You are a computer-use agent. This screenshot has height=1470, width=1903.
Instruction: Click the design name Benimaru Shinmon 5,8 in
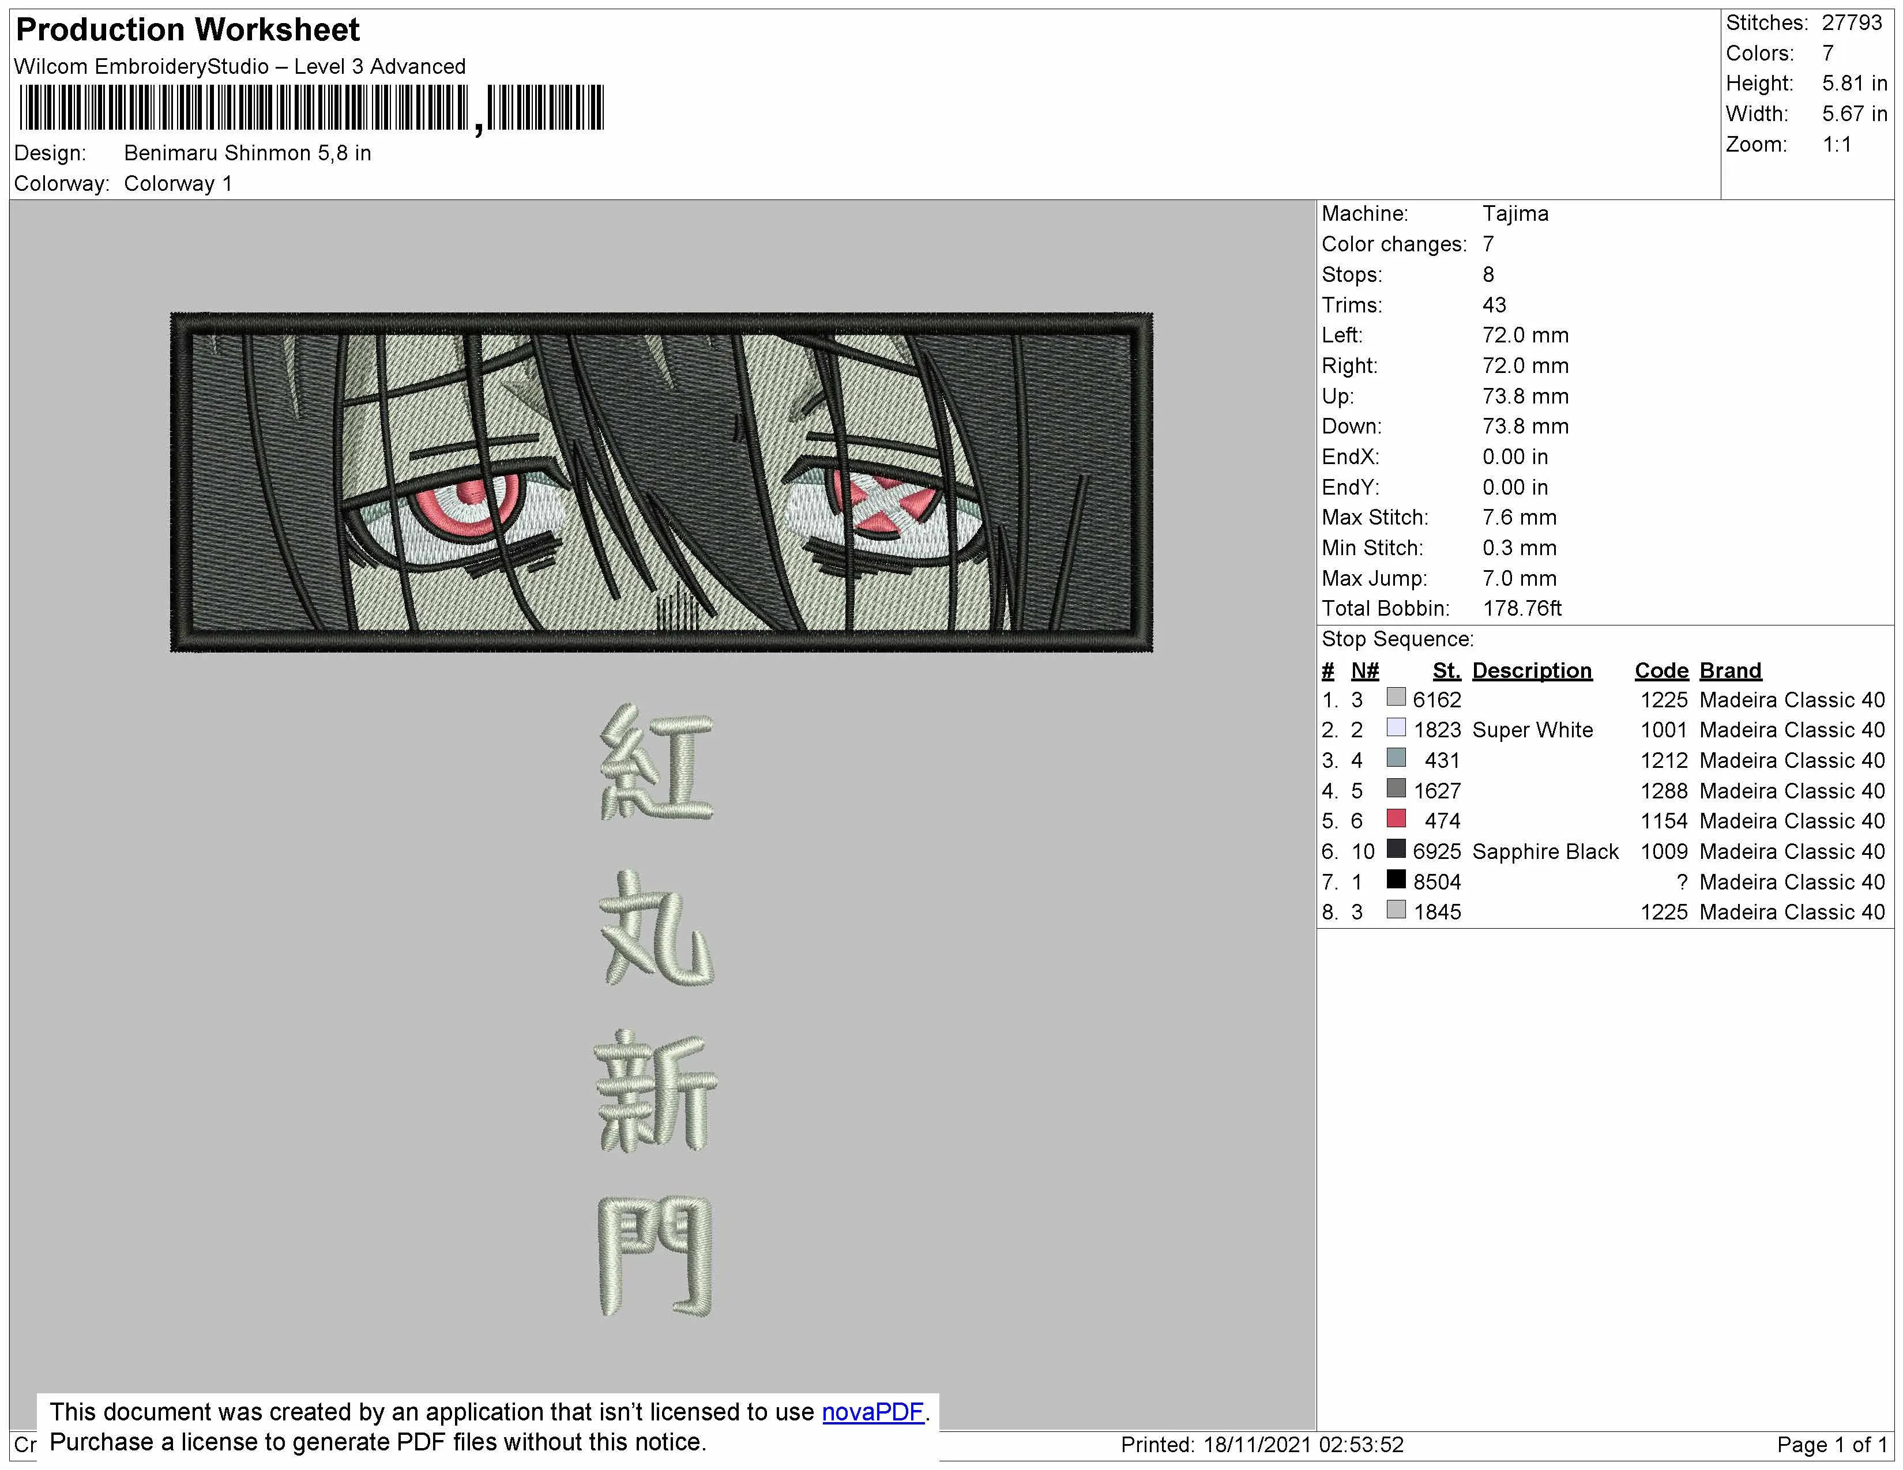click(247, 153)
